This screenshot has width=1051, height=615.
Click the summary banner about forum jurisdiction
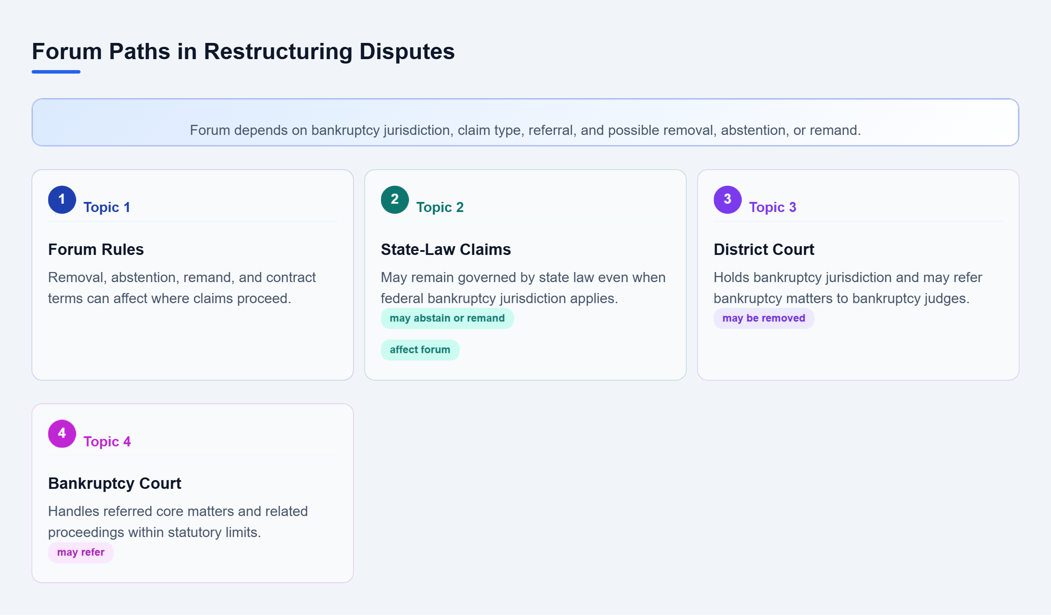click(x=525, y=122)
